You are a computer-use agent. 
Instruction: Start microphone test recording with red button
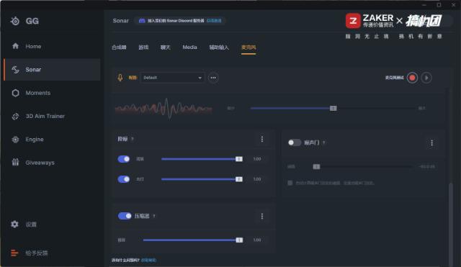pos(412,78)
